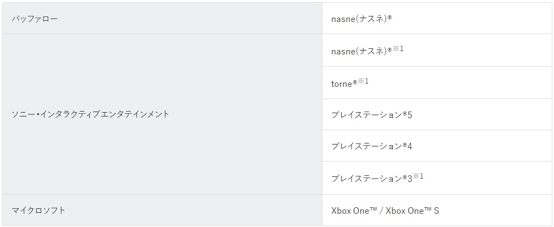Screen dimensions: 554x227
Task: Select the torne product entry
Action: (437, 82)
